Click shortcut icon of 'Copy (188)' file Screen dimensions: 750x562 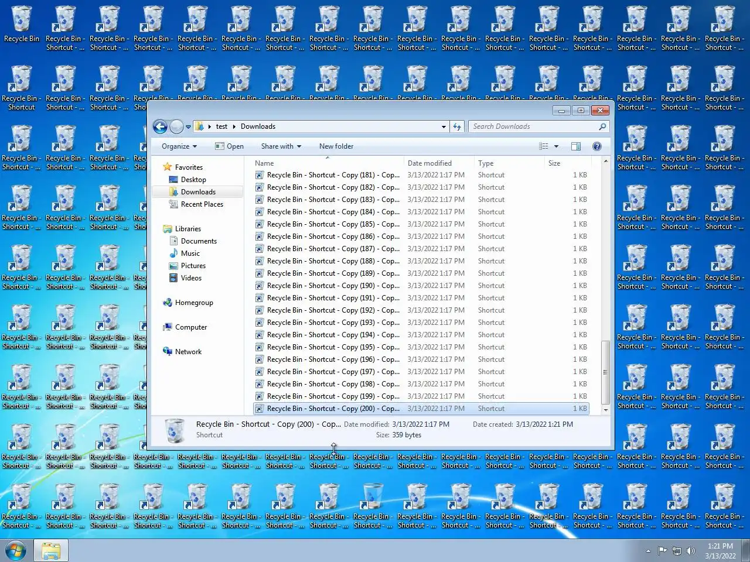(260, 261)
